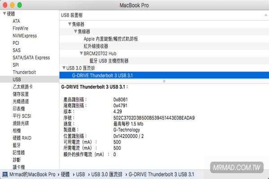Image resolution: width=269 pixels, height=179 pixels.
Task: Select 儲存裝置 in the sidebar
Action: [x=21, y=94]
